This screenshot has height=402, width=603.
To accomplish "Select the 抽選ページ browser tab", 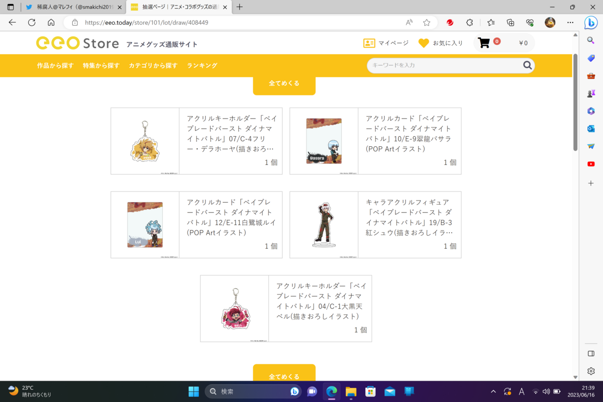I will pos(178,7).
